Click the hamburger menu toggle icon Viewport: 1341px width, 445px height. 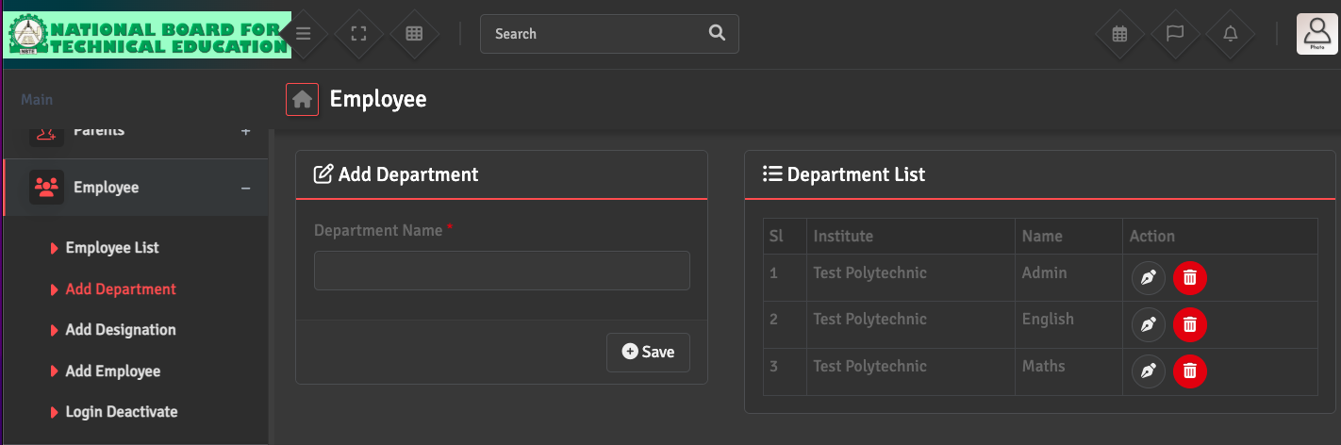click(x=303, y=34)
